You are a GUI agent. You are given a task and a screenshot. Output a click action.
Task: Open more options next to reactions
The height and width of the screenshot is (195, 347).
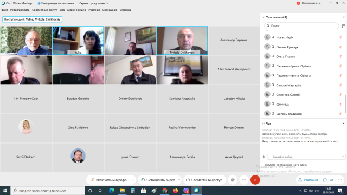click(x=244, y=180)
